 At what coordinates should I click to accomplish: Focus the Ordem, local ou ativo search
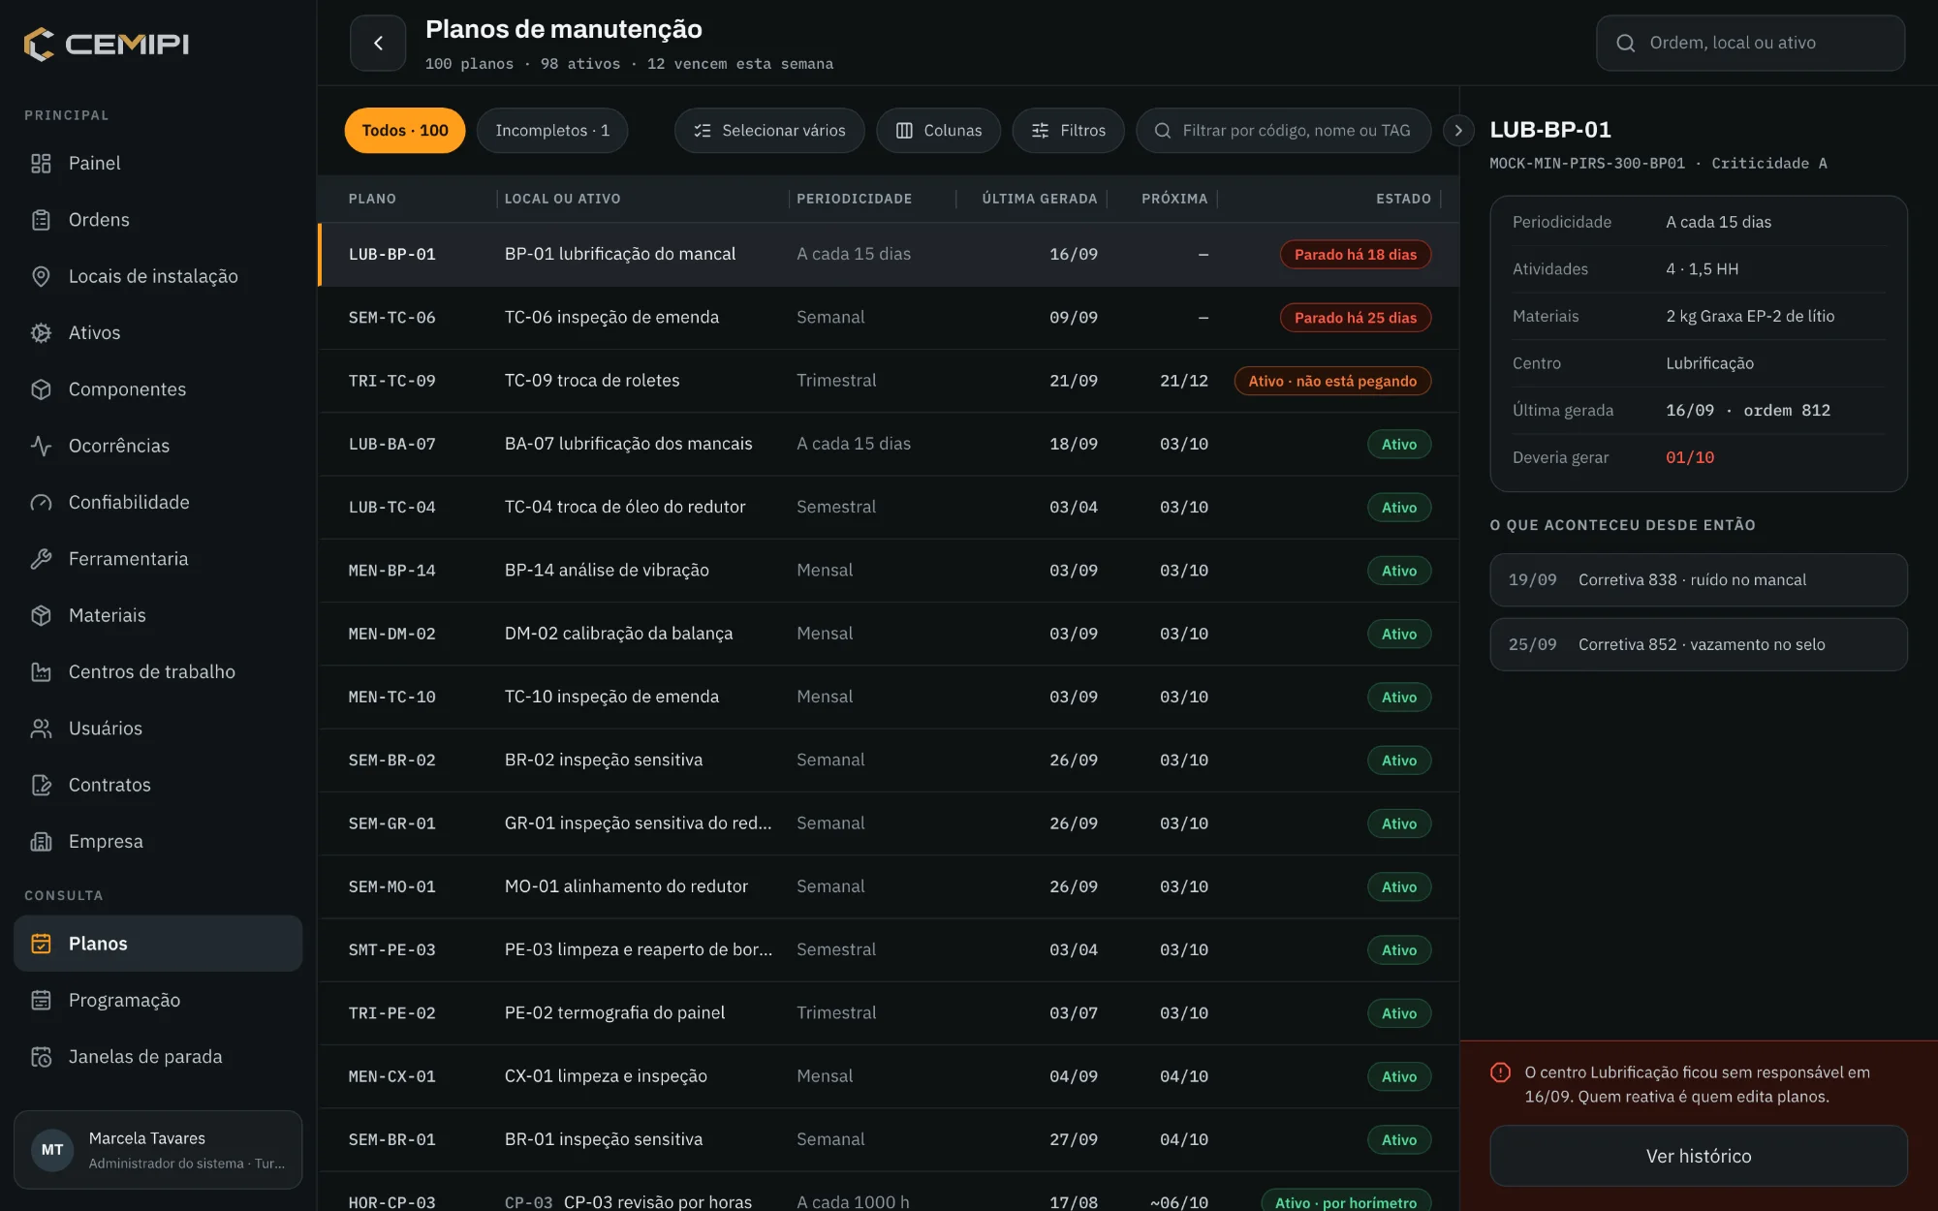1751,43
